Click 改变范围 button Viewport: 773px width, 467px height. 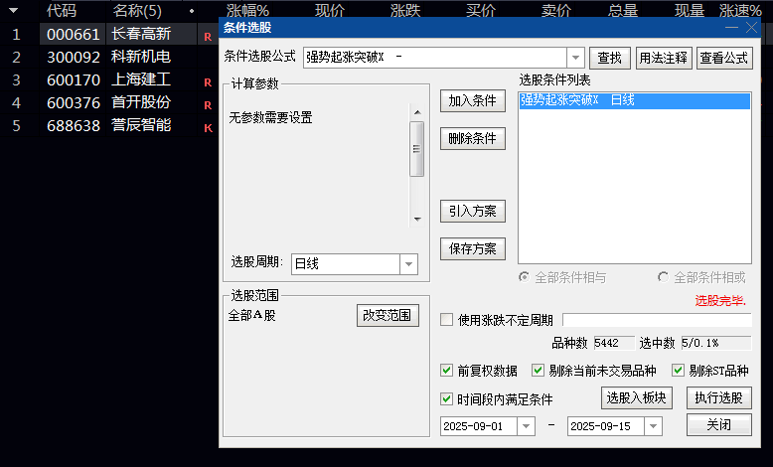click(x=387, y=315)
